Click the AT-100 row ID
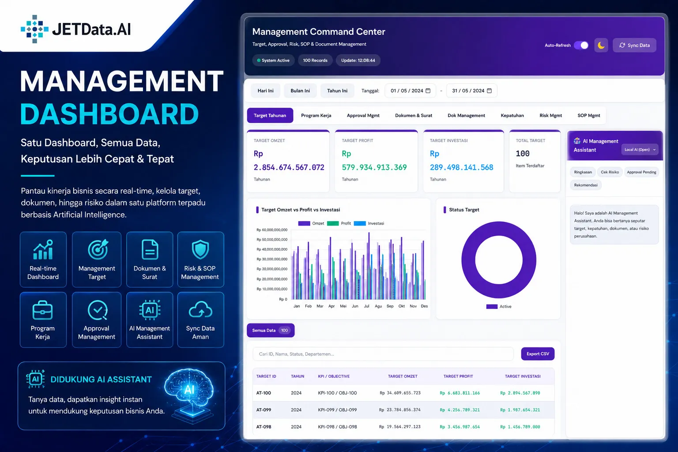This screenshot has height=452, width=678. coord(264,393)
